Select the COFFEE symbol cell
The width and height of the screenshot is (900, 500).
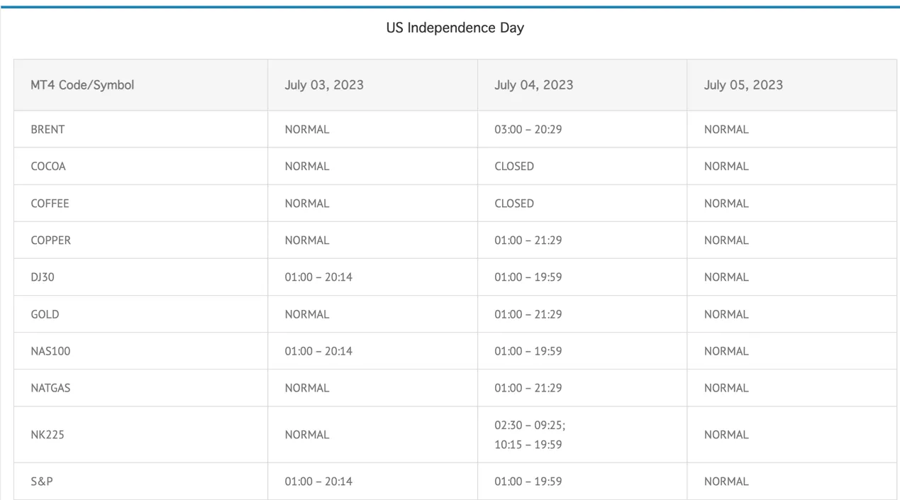click(x=140, y=203)
